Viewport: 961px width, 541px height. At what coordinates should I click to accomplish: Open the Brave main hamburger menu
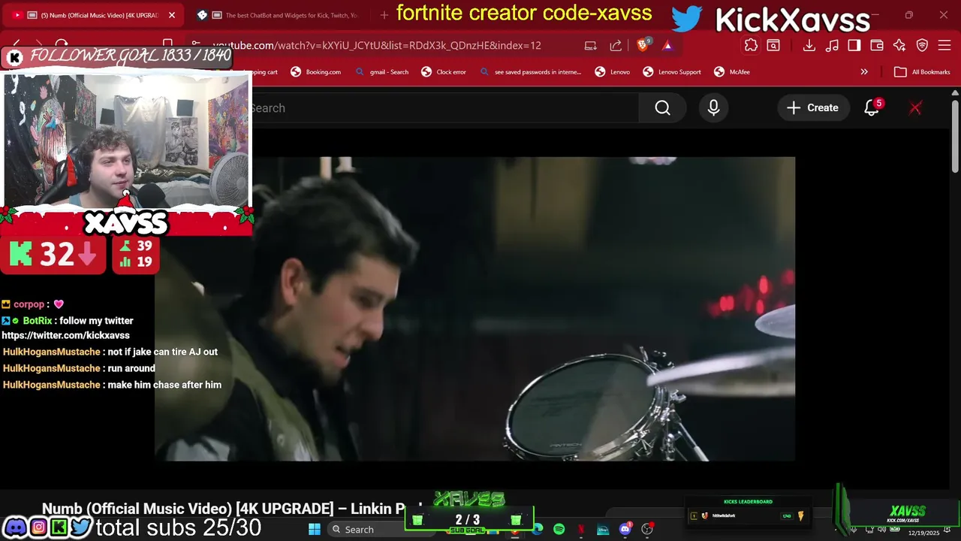946,45
